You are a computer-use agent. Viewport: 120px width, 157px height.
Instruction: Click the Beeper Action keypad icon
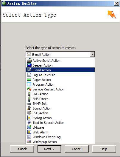pos(29,65)
